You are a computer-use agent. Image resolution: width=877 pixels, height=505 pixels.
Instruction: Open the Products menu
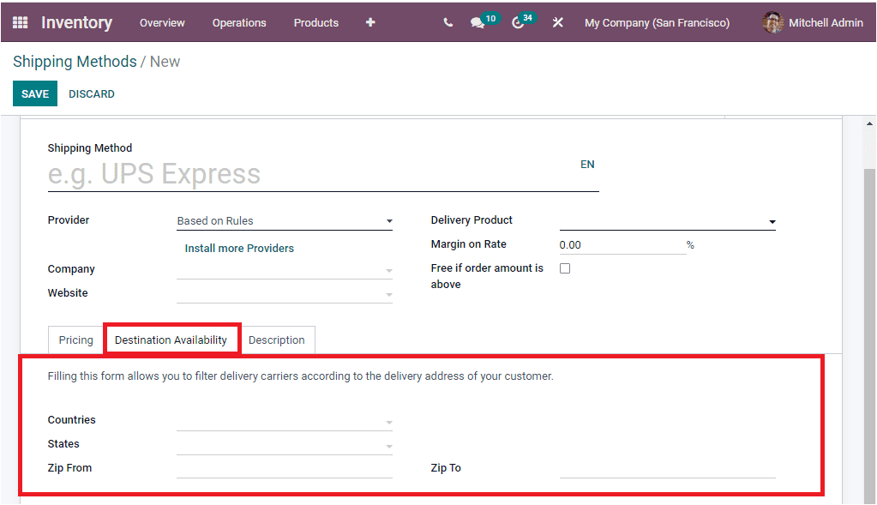(x=315, y=22)
